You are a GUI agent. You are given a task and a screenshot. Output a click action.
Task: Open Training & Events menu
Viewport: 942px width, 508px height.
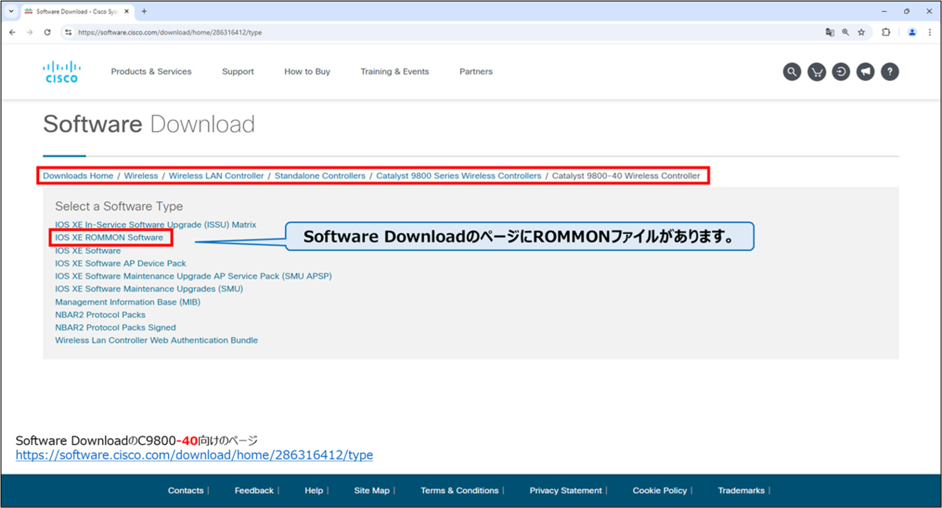(x=395, y=71)
